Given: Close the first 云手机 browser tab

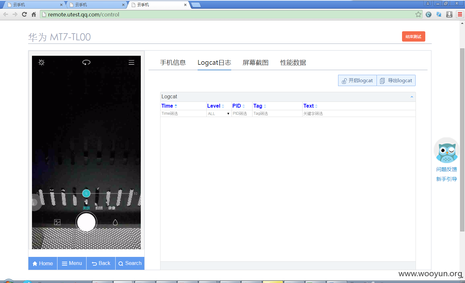Looking at the screenshot, I should point(61,5).
